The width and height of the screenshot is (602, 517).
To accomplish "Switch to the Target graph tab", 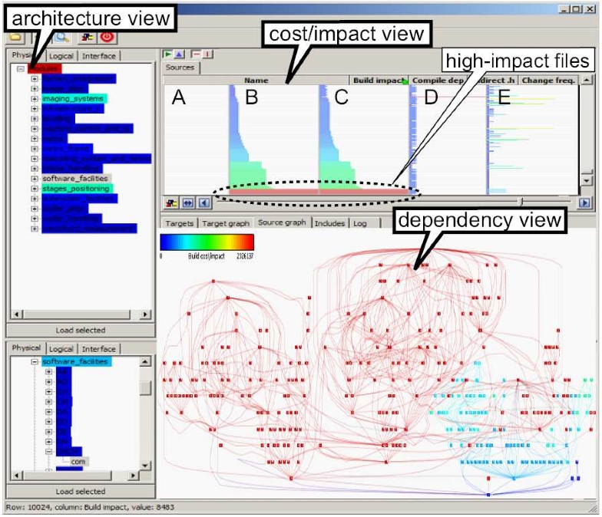I will 225,222.
